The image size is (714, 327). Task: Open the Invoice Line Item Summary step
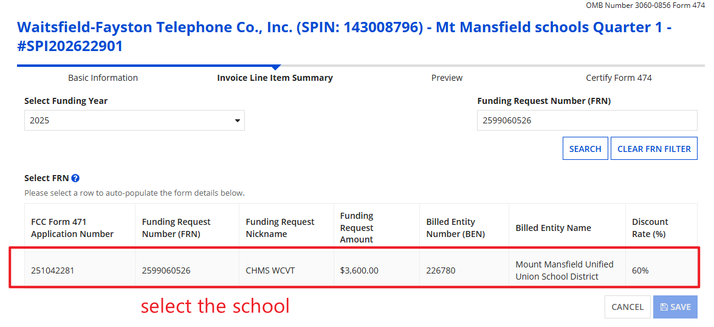tap(275, 78)
